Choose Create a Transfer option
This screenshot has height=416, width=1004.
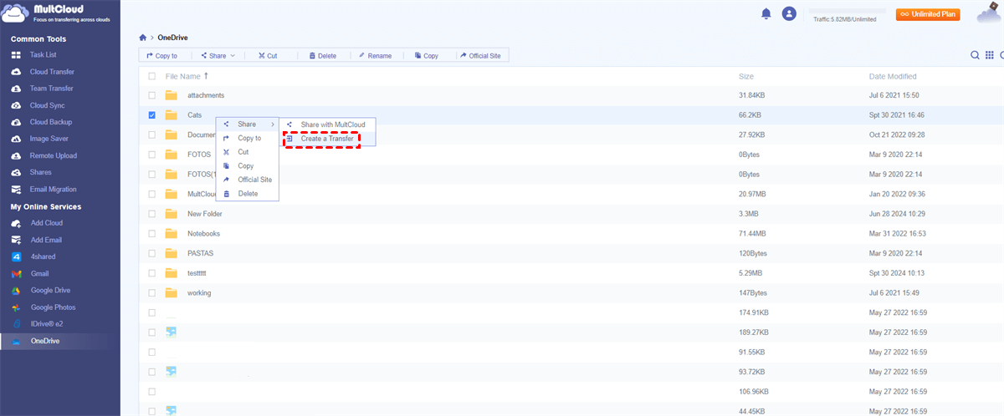(x=328, y=139)
